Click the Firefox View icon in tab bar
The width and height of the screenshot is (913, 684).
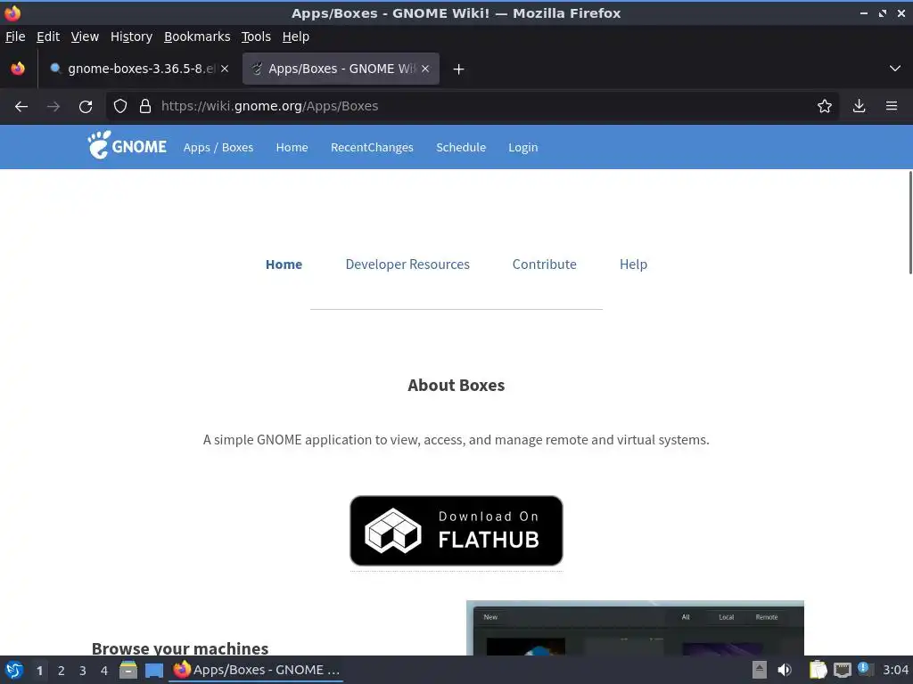click(18, 69)
